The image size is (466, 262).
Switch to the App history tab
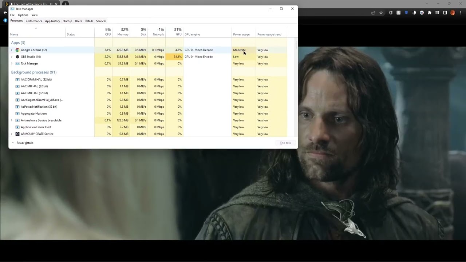52,21
